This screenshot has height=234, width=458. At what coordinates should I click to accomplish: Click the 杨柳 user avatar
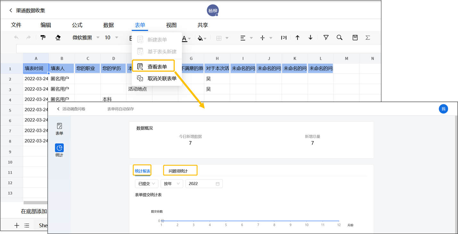pos(213,11)
